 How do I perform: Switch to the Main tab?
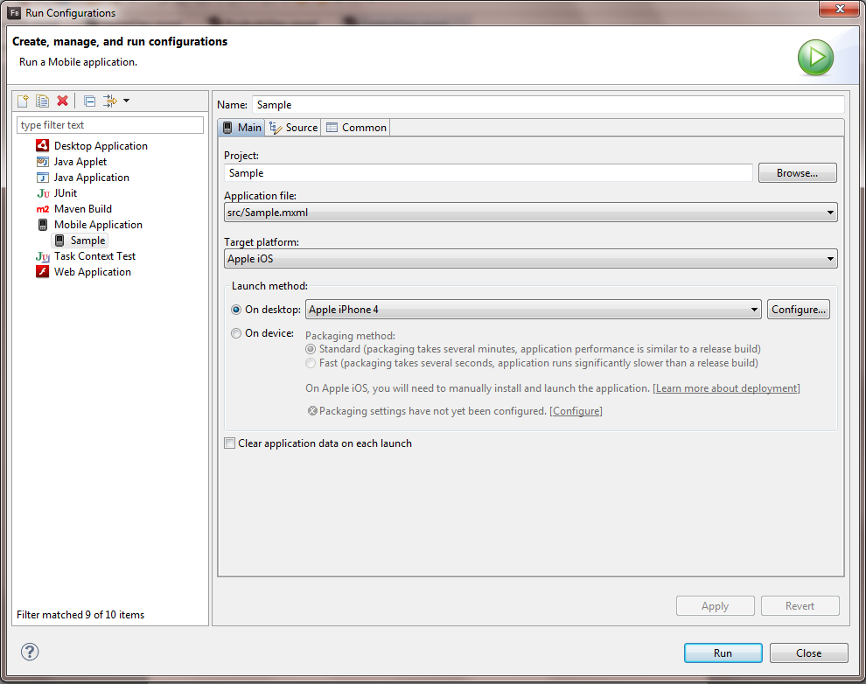(241, 128)
